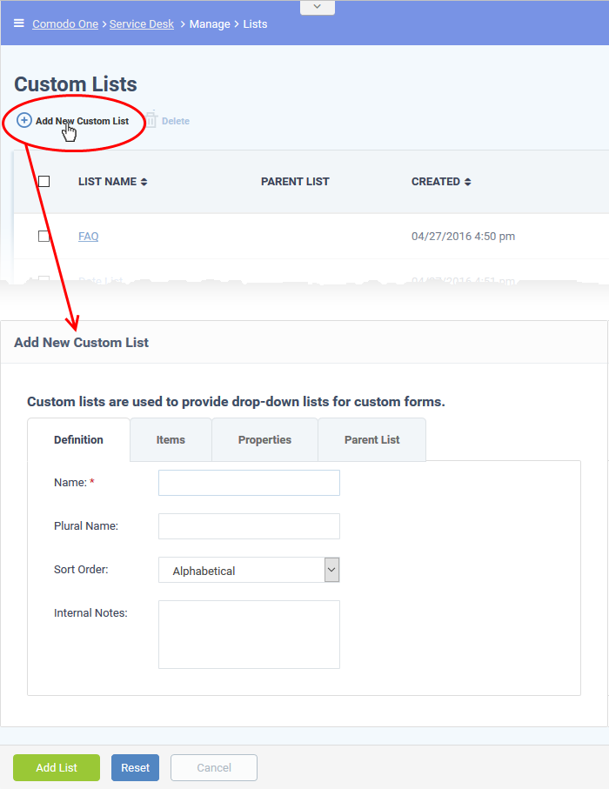Switch to the Properties tab
609x789 pixels.
(264, 440)
